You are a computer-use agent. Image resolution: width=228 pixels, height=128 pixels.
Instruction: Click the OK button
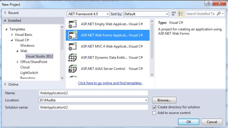tap(189, 122)
